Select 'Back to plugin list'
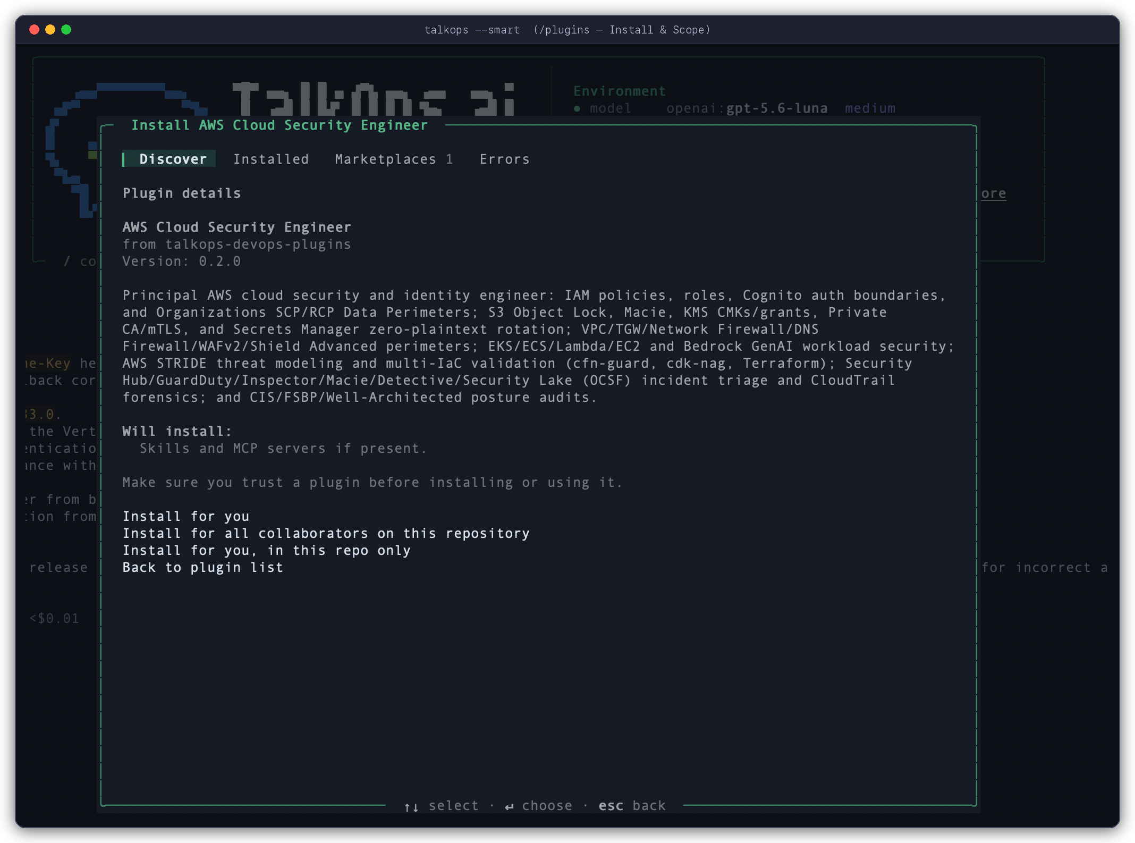Screen dimensions: 1135x843 [203, 567]
